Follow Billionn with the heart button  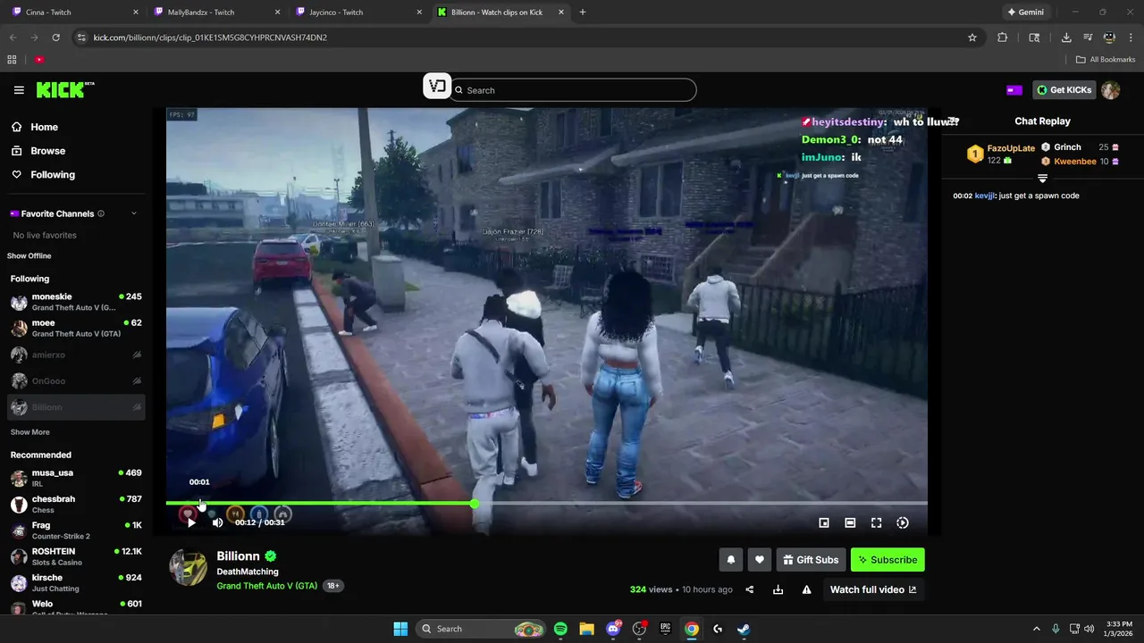click(760, 560)
